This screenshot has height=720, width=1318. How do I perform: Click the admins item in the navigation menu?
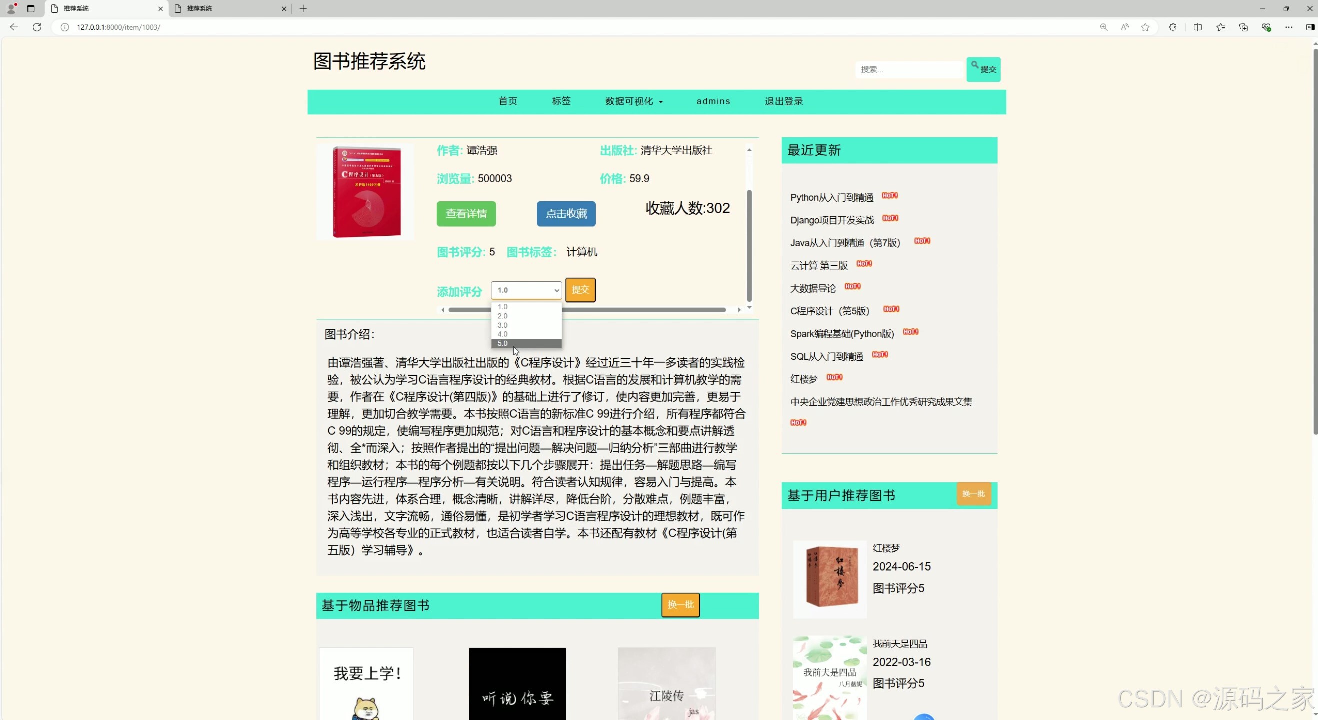coord(713,101)
